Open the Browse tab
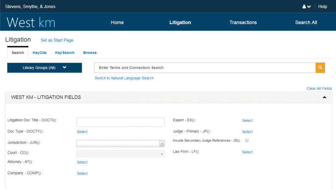 90,53
